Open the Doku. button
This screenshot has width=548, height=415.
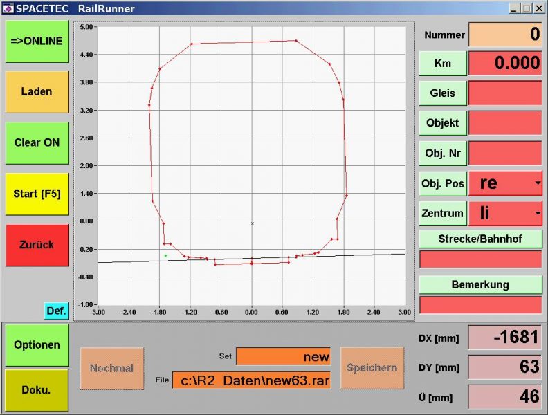[x=37, y=390]
